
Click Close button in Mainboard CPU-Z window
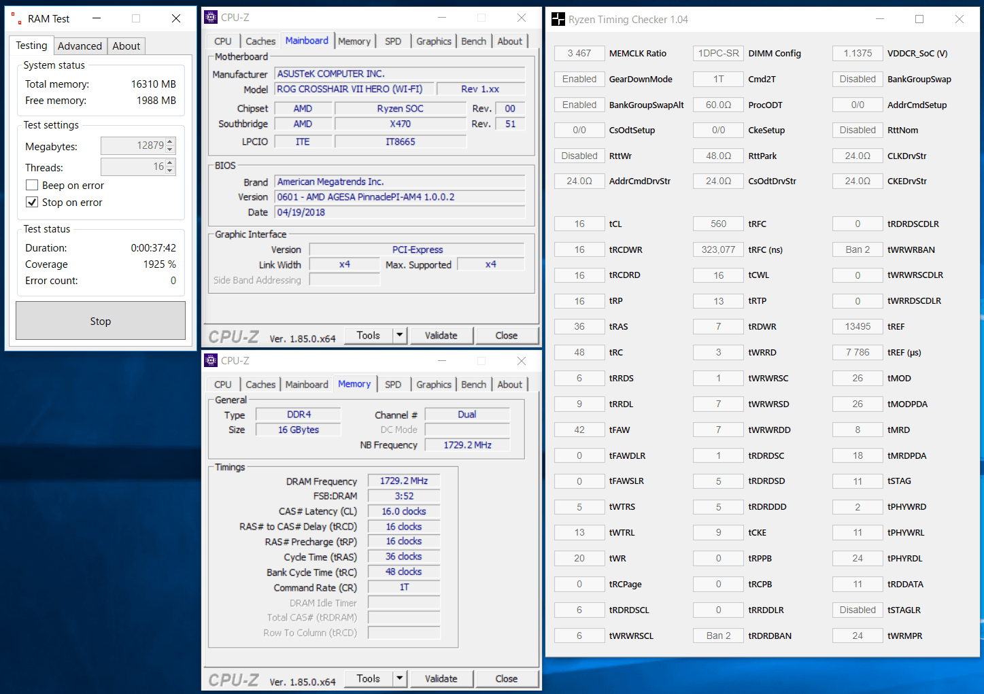[507, 335]
